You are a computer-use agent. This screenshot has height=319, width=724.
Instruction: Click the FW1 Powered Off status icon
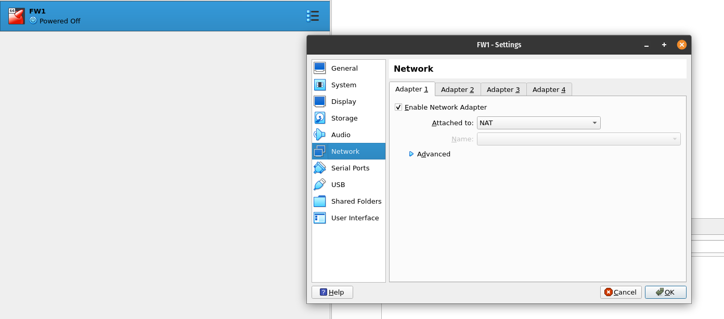33,21
